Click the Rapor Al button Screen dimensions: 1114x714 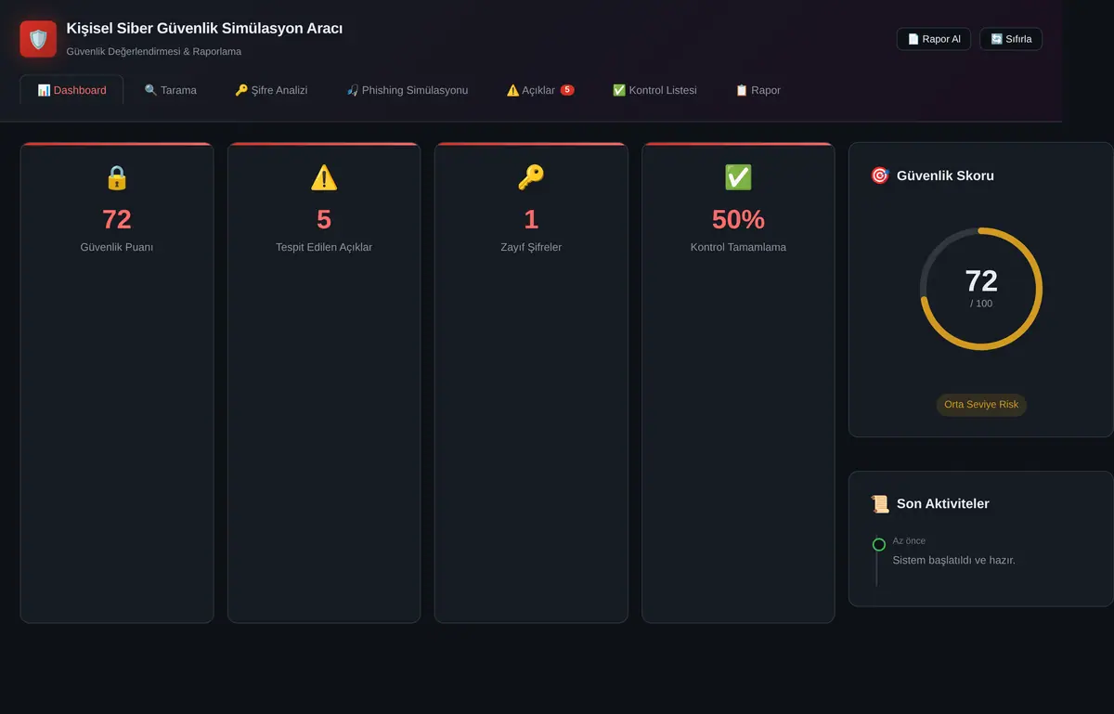coord(934,39)
